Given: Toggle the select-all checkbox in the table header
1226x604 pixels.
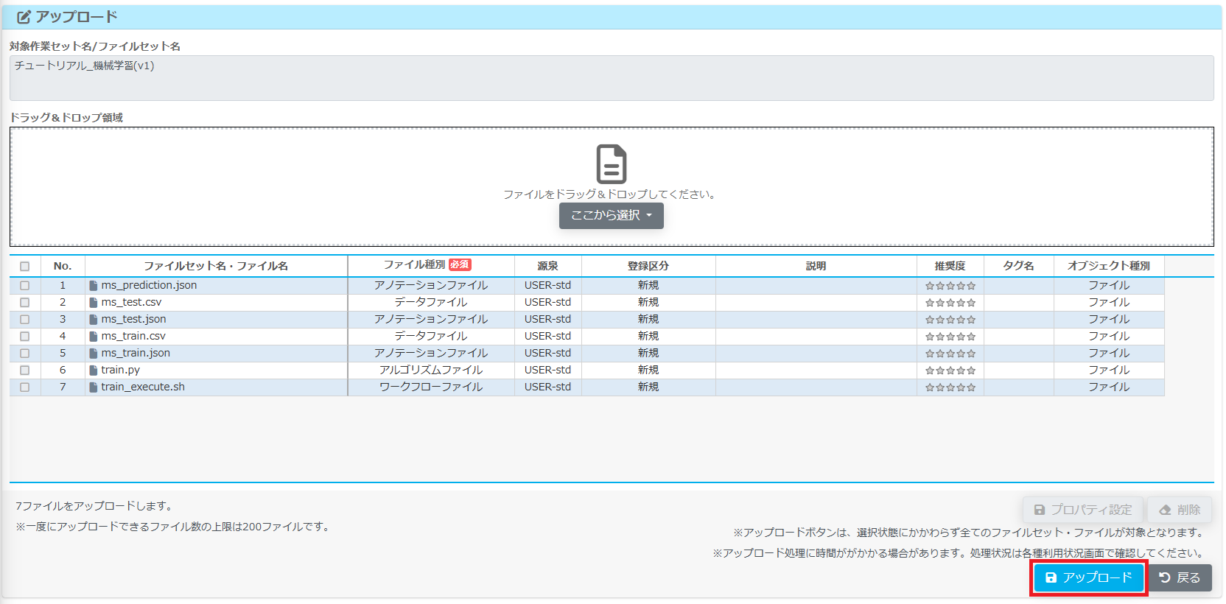Looking at the screenshot, I should (x=25, y=267).
